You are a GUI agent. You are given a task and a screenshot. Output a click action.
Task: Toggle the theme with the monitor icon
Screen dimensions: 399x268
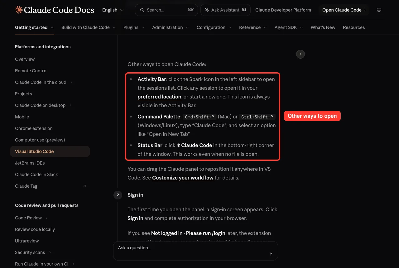click(379, 10)
